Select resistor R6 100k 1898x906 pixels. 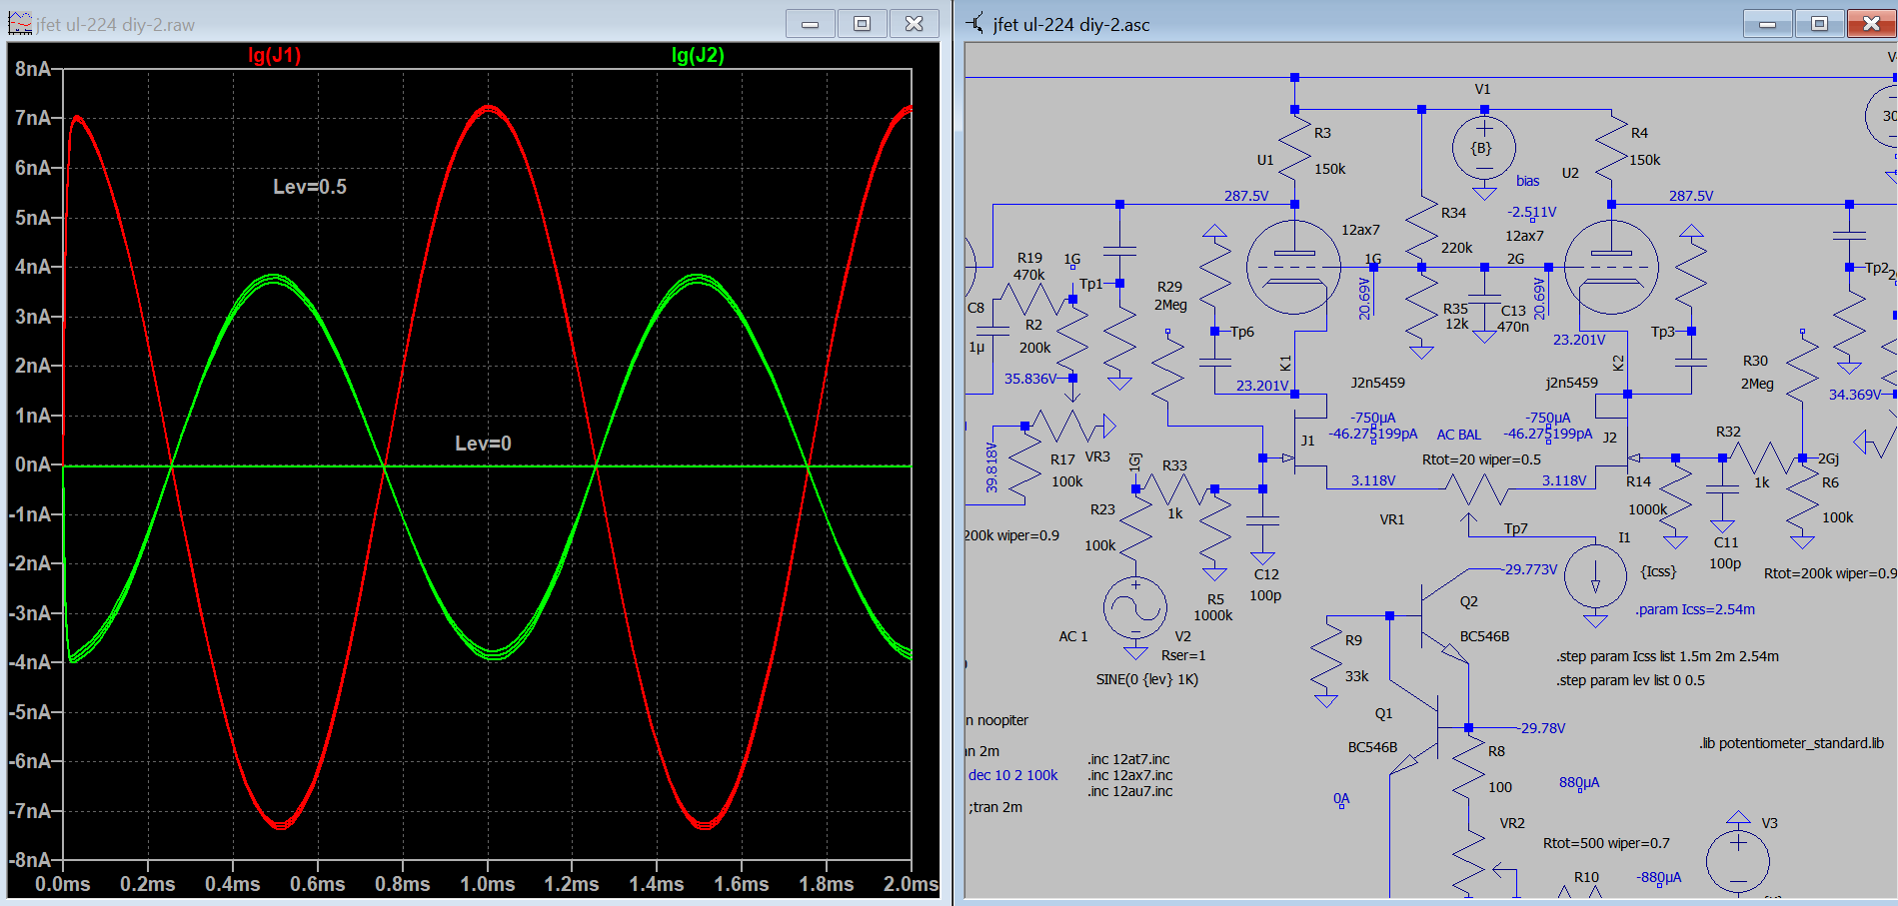pos(1802,499)
